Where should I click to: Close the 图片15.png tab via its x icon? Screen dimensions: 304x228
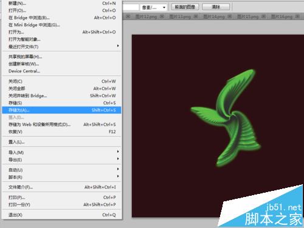click(x=263, y=16)
